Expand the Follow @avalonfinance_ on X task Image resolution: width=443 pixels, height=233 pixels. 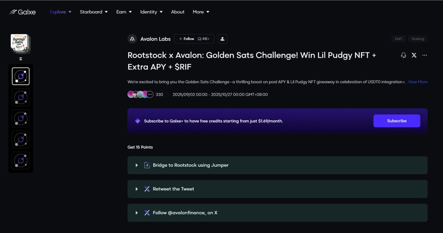click(137, 213)
